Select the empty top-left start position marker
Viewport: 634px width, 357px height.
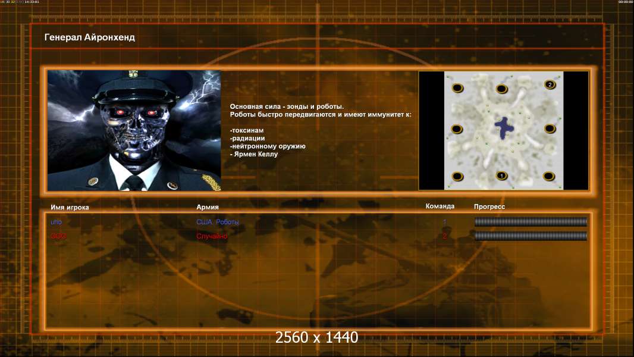click(457, 87)
